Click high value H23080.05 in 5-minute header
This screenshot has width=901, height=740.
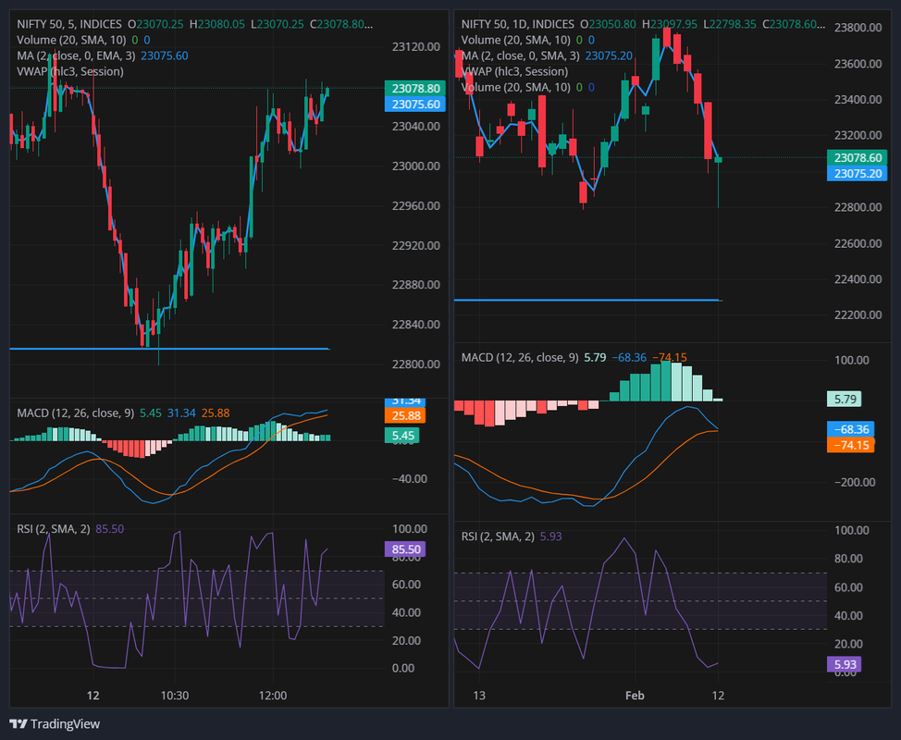[217, 24]
